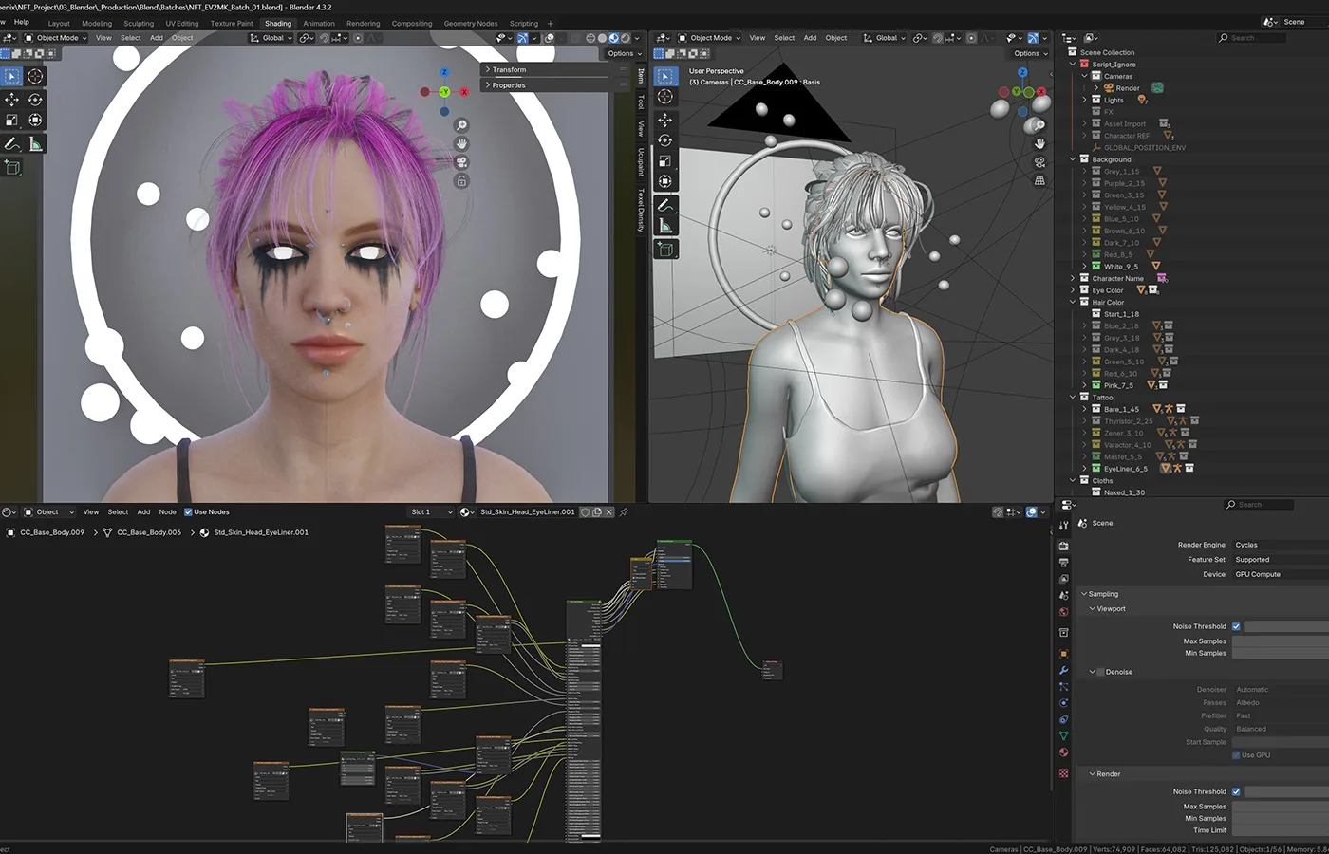Image resolution: width=1329 pixels, height=854 pixels.
Task: Toggle Viewport Noise Threshold checkbox
Action: (1236, 626)
